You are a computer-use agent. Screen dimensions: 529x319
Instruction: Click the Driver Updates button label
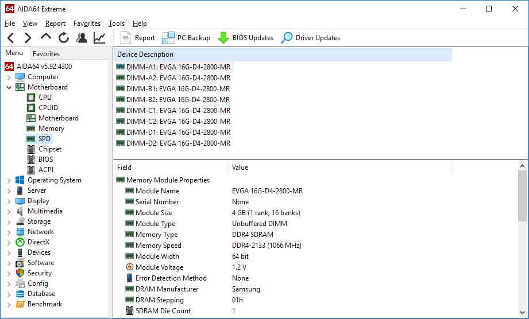(x=318, y=38)
